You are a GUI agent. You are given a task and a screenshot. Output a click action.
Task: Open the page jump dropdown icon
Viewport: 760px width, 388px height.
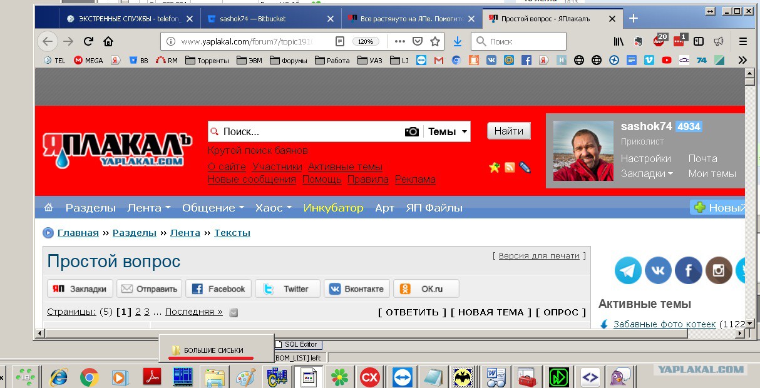coord(234,312)
